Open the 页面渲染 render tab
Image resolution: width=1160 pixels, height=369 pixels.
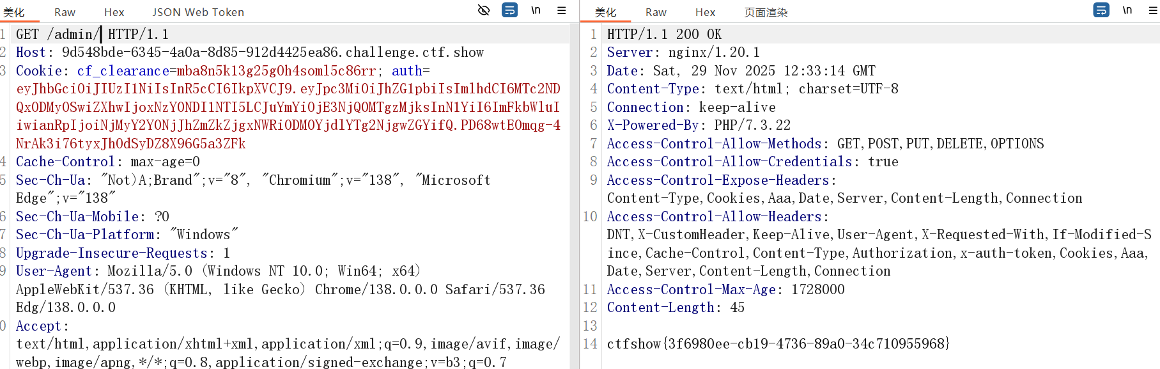[x=766, y=12]
